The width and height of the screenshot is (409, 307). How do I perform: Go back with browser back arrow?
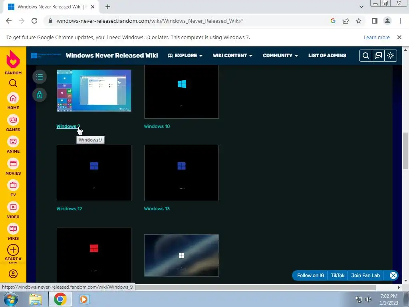pyautogui.click(x=9, y=21)
